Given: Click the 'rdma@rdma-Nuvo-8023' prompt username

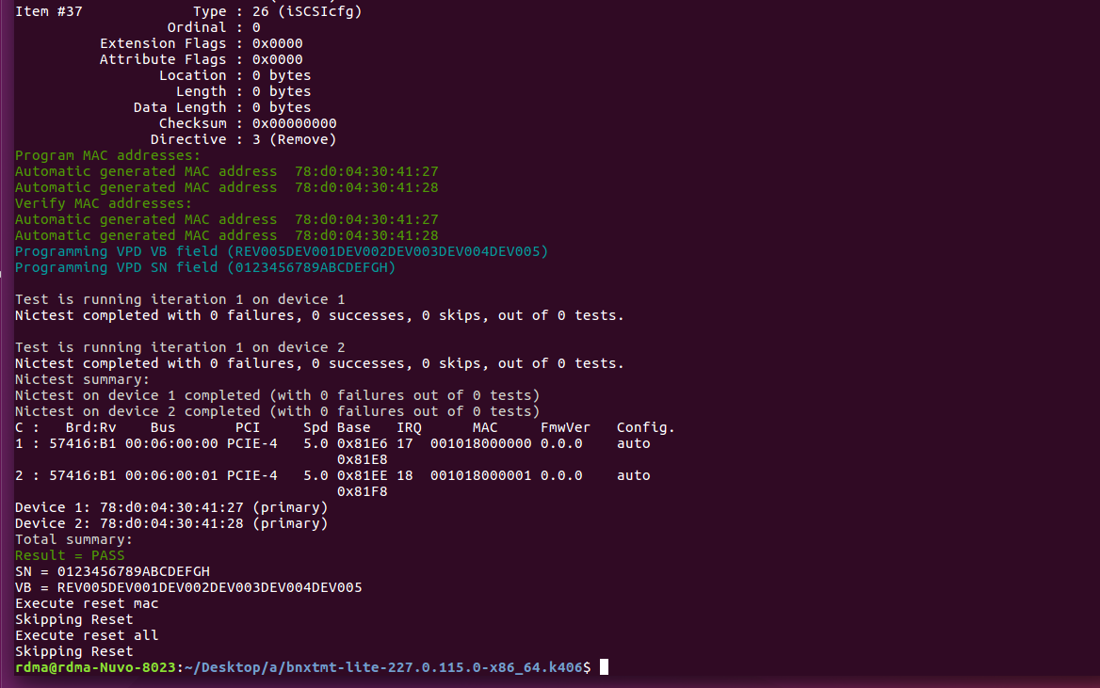Looking at the screenshot, I should [94, 667].
